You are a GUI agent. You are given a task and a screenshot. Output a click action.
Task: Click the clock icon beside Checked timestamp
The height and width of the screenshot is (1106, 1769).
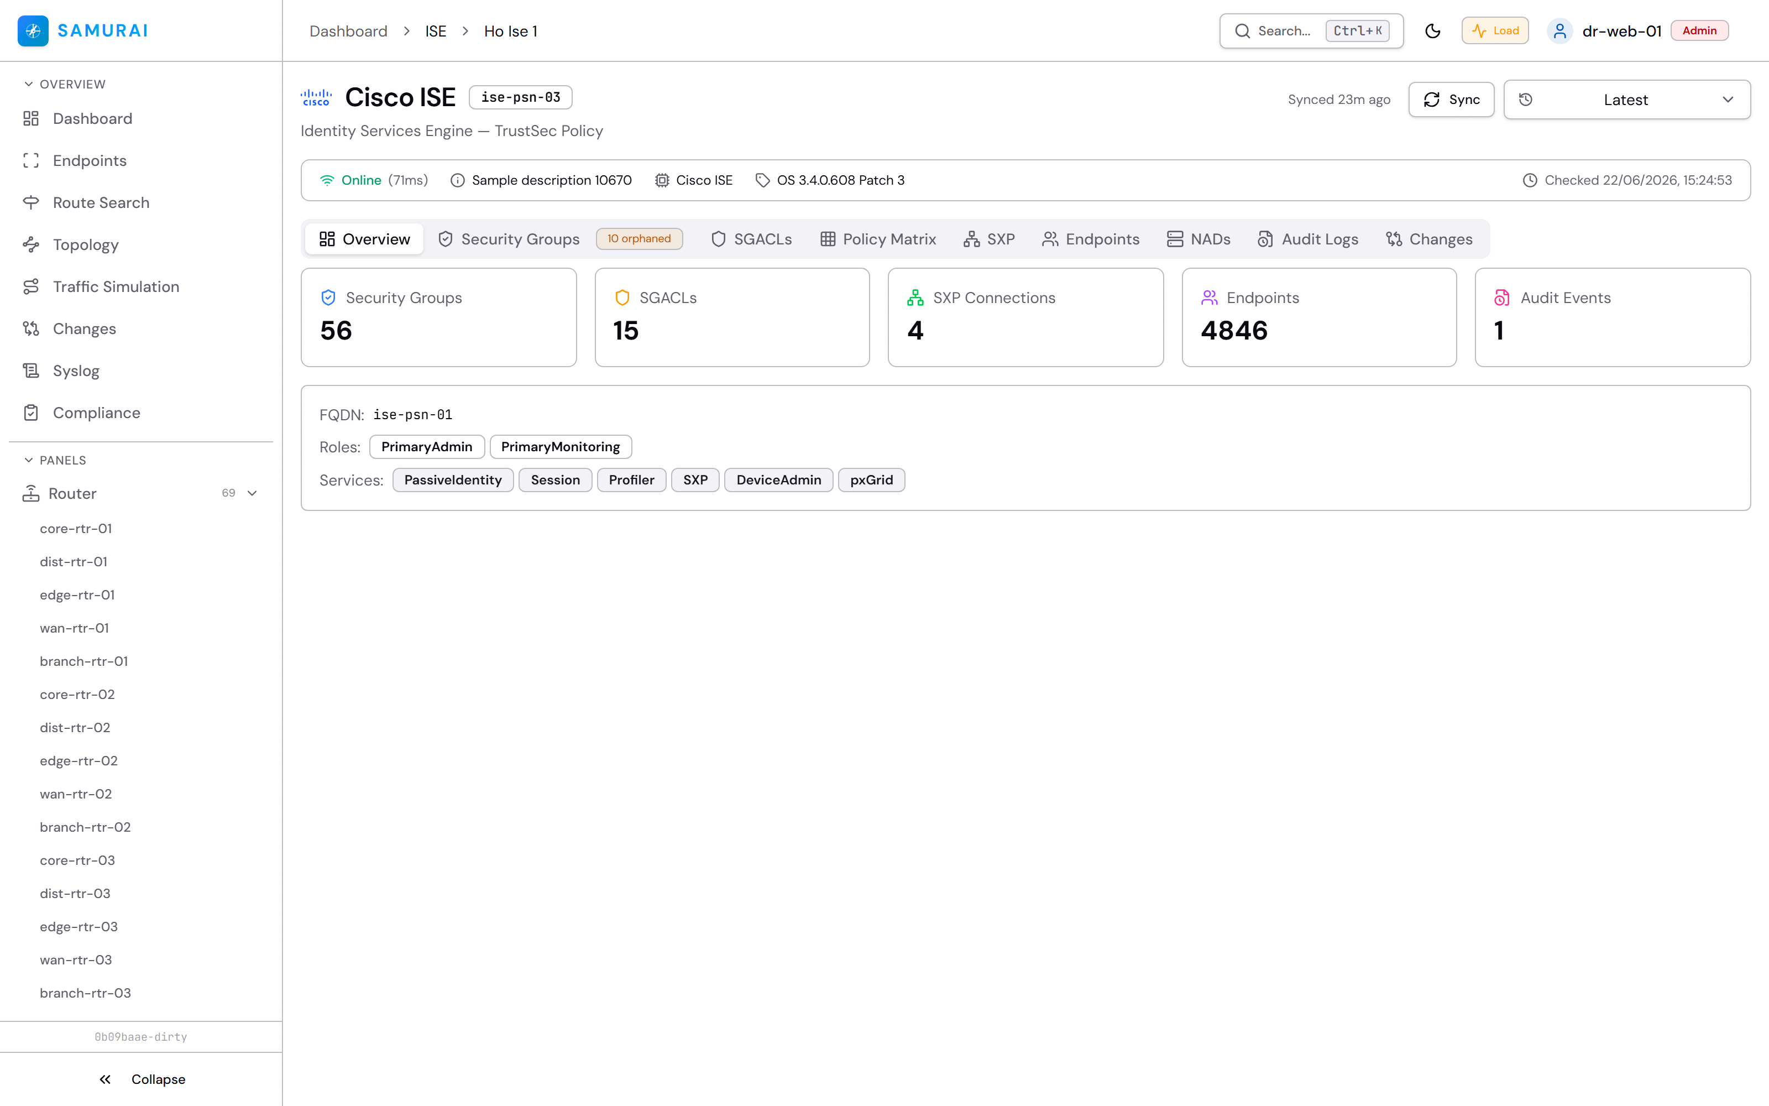click(x=1530, y=181)
